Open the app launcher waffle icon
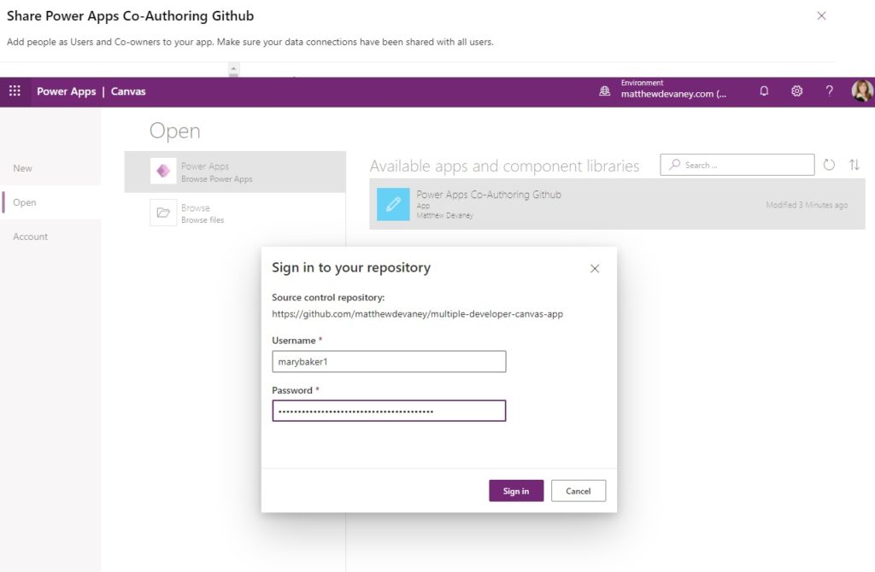This screenshot has height=572, width=875. tap(15, 90)
